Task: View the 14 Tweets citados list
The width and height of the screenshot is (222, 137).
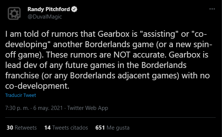Action: (66, 128)
